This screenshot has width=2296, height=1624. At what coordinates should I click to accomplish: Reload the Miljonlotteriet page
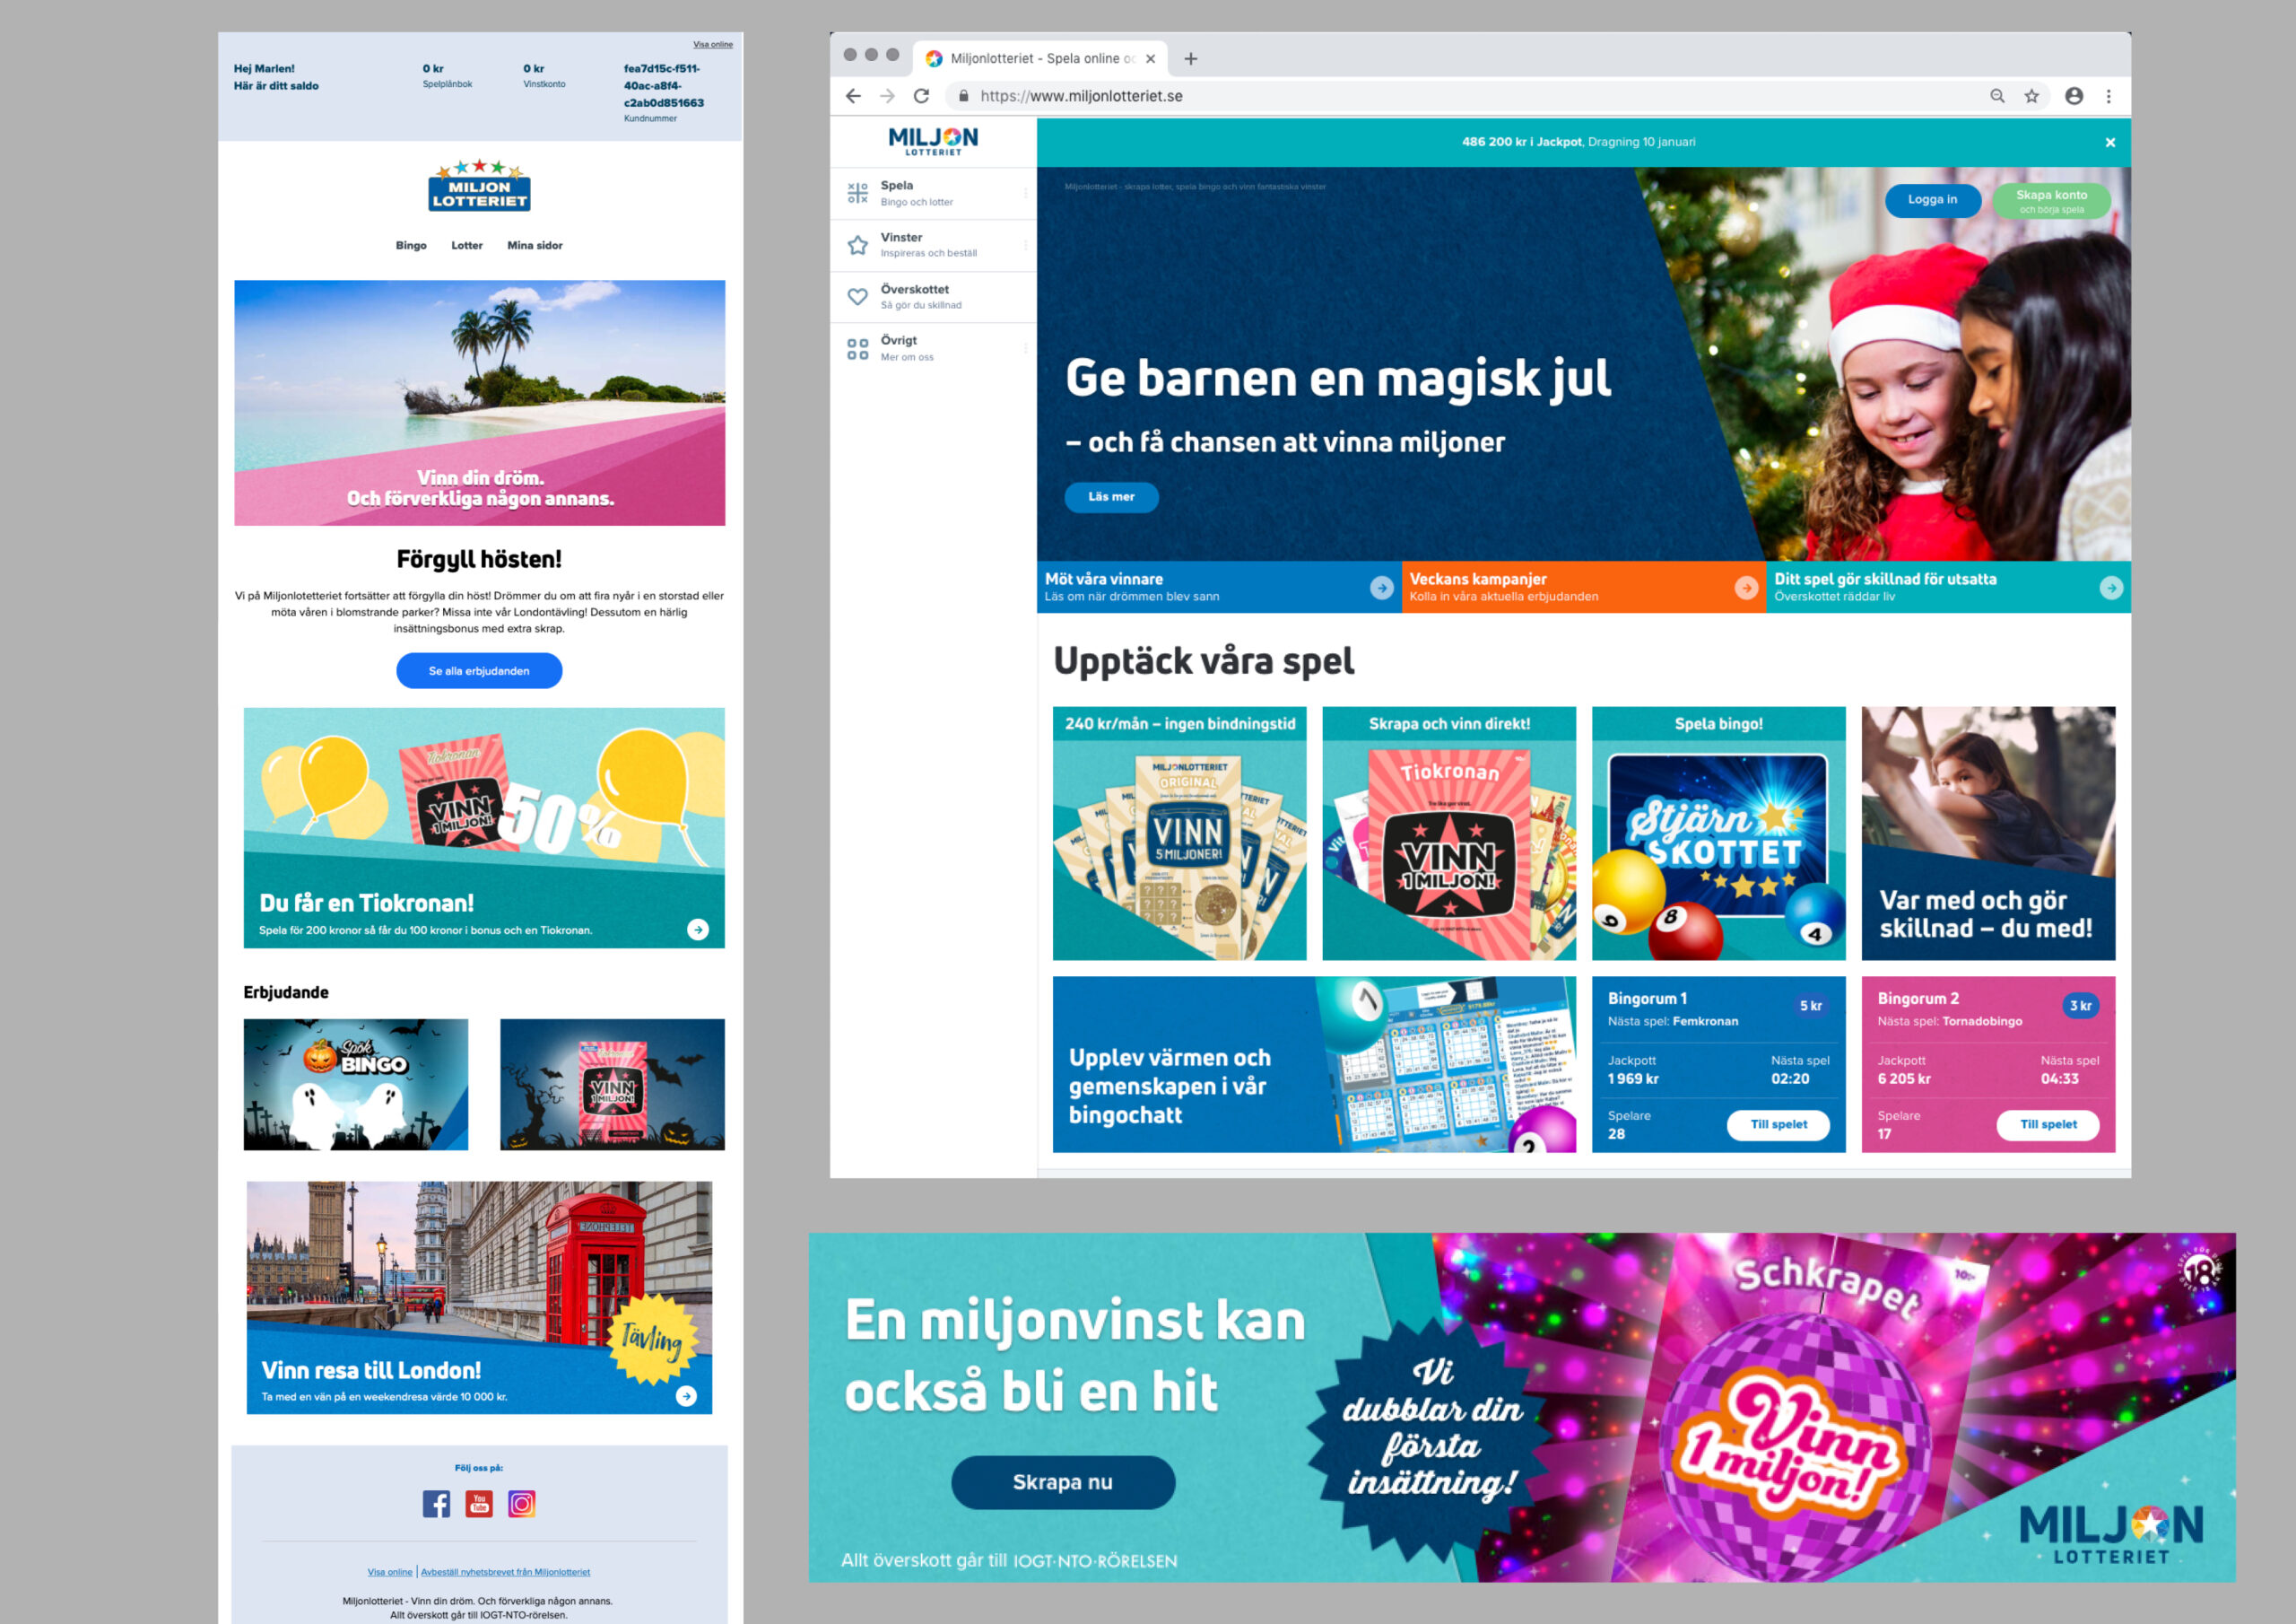921,96
